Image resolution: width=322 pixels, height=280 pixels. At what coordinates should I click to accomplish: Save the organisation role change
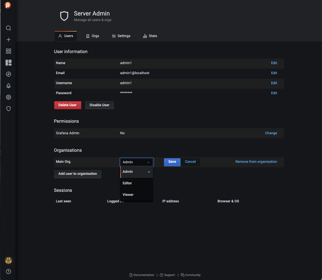[x=172, y=162]
